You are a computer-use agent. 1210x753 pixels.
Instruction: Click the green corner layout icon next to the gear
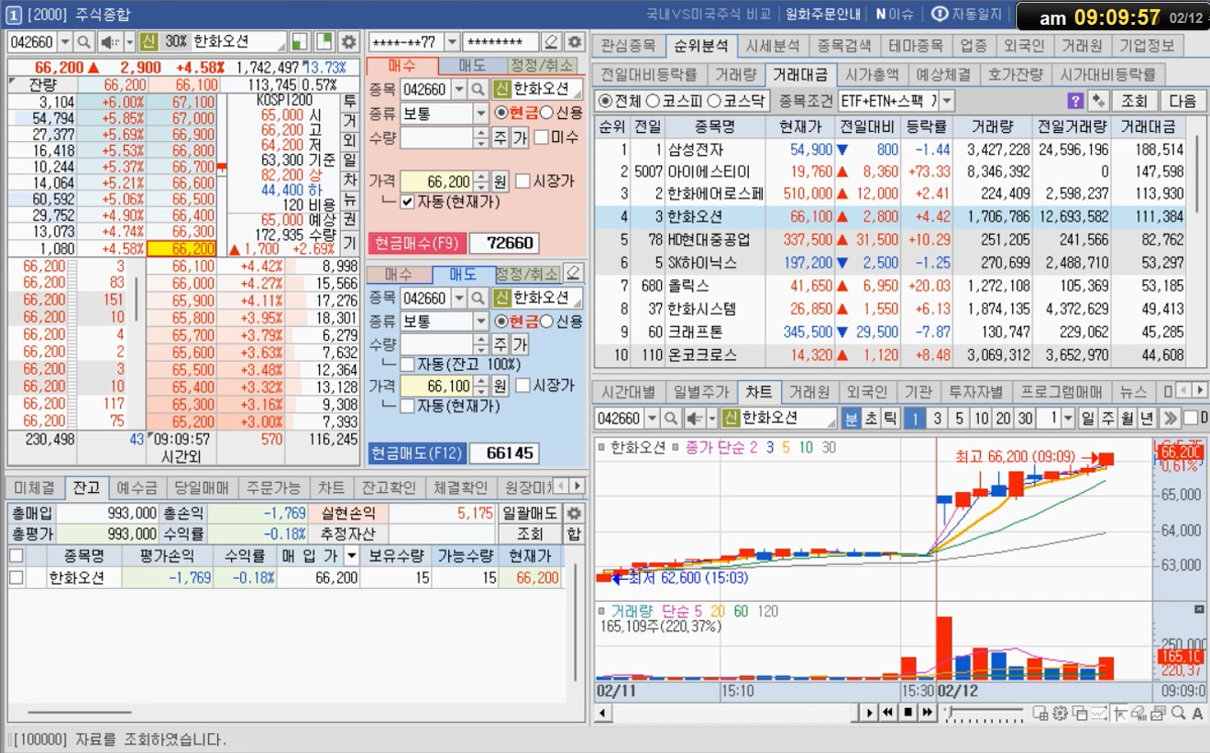(324, 42)
